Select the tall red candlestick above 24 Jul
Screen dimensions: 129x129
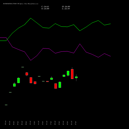coord(72,74)
